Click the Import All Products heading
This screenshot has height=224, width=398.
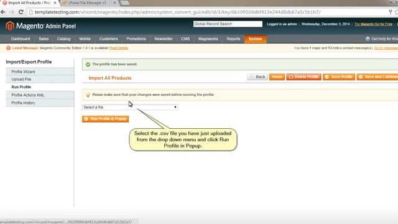(x=110, y=78)
